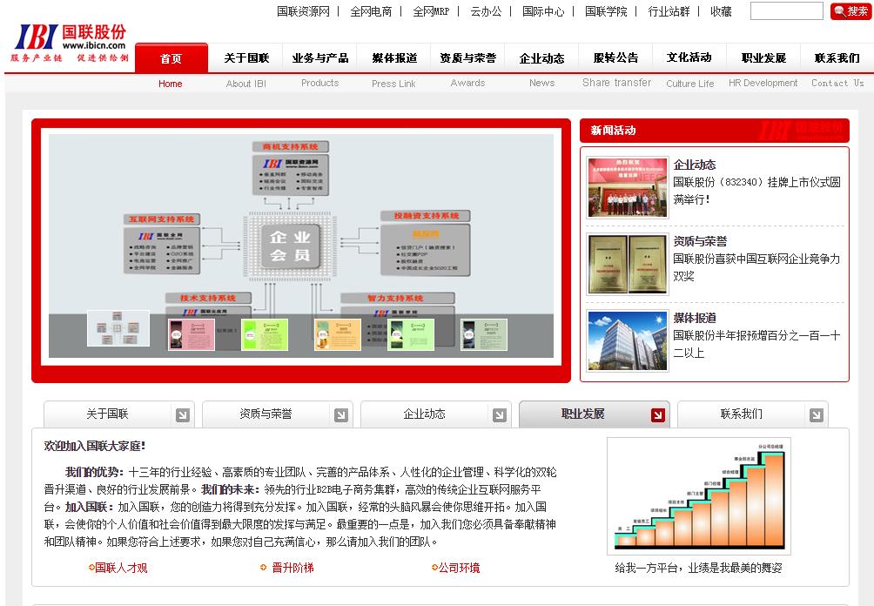Click the Contact Us sub-navigation link
The height and width of the screenshot is (606, 874).
[837, 83]
